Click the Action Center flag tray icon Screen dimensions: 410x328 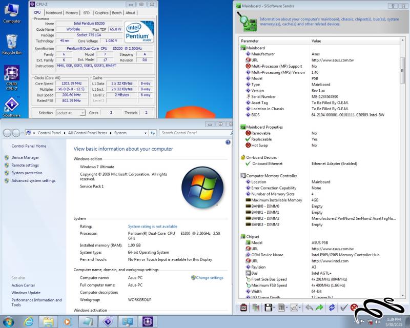pyautogui.click(x=362, y=322)
